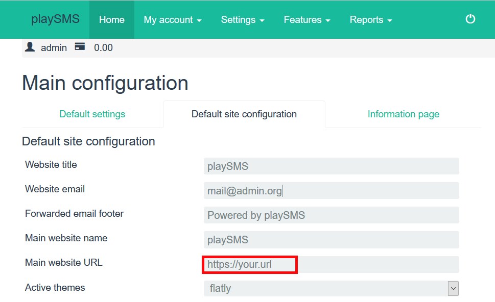The height and width of the screenshot is (302, 495).
Task: Click the Forwarded email footer label
Action: [x=74, y=213]
